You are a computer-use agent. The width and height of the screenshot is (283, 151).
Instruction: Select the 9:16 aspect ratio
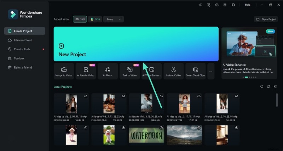[95, 19]
